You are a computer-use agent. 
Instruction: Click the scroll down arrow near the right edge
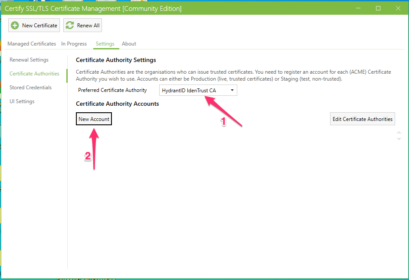pos(399,139)
